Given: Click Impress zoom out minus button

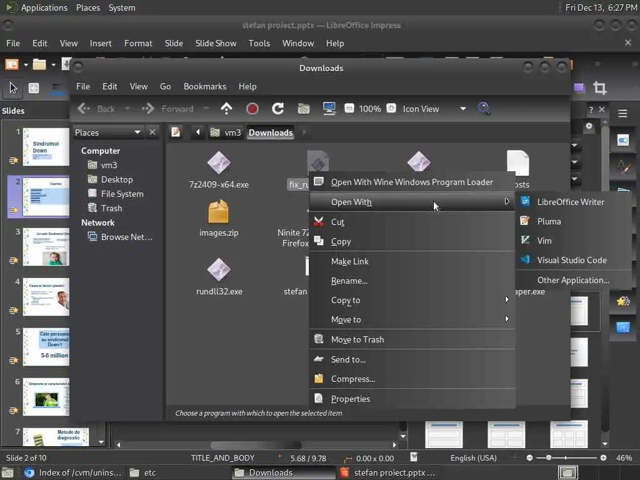Looking at the screenshot, I should pyautogui.click(x=529, y=457).
